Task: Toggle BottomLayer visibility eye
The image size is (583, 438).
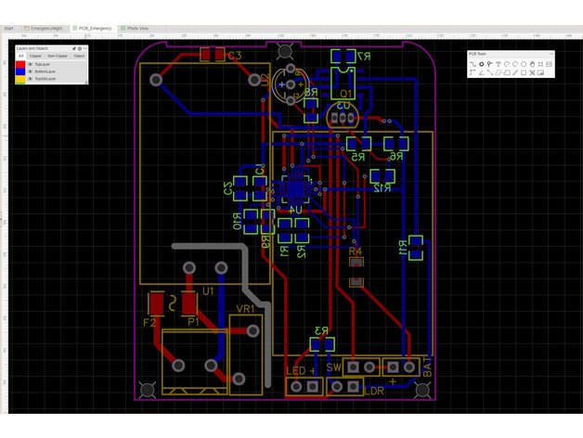Action: coord(30,71)
